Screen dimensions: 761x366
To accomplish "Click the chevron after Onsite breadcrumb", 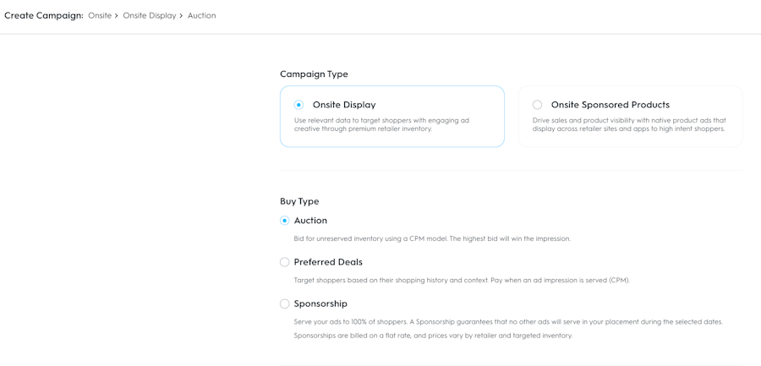I will point(117,16).
